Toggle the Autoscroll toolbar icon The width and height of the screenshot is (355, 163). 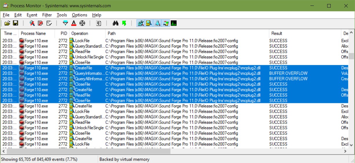click(x=41, y=23)
